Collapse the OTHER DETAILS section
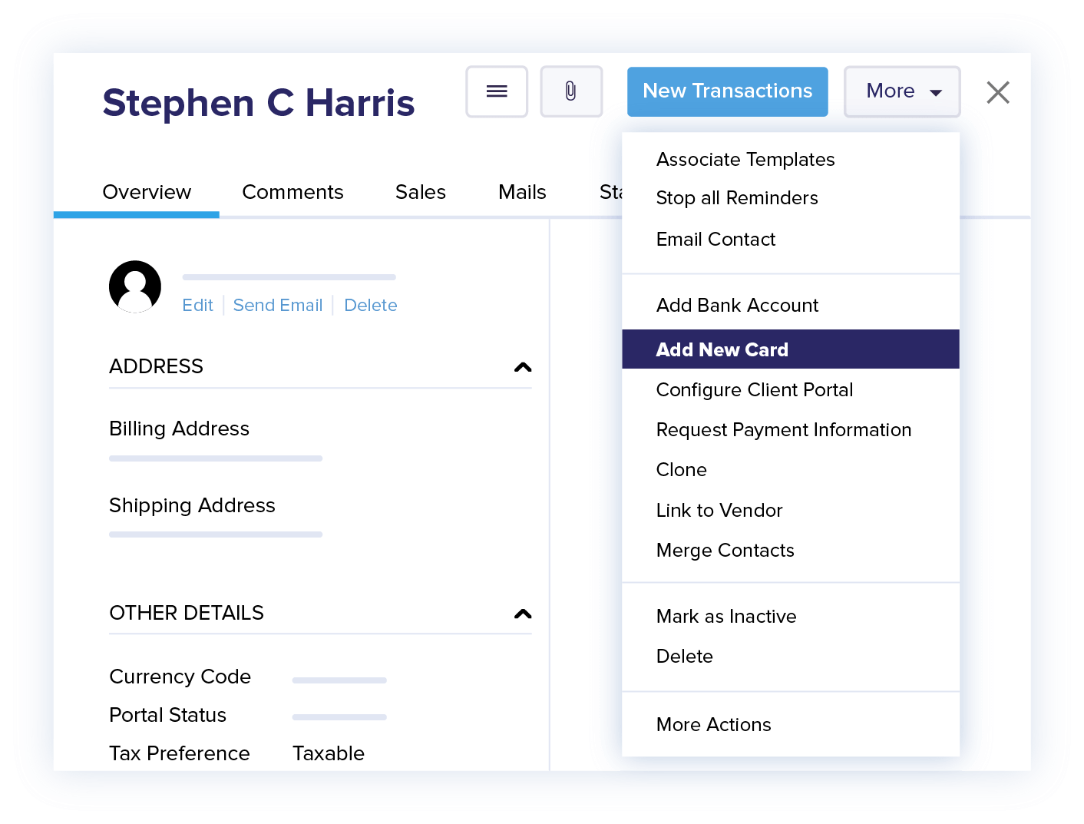This screenshot has width=1084, height=824. 523,614
